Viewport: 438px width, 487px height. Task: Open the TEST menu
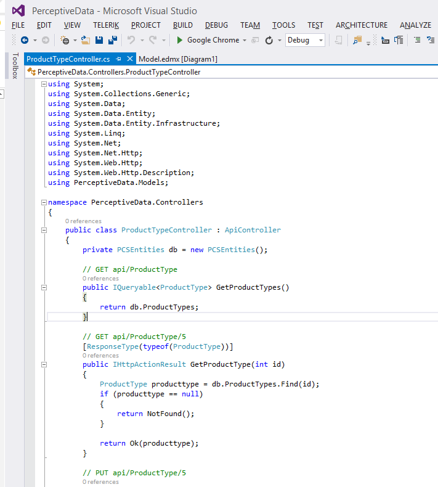315,25
